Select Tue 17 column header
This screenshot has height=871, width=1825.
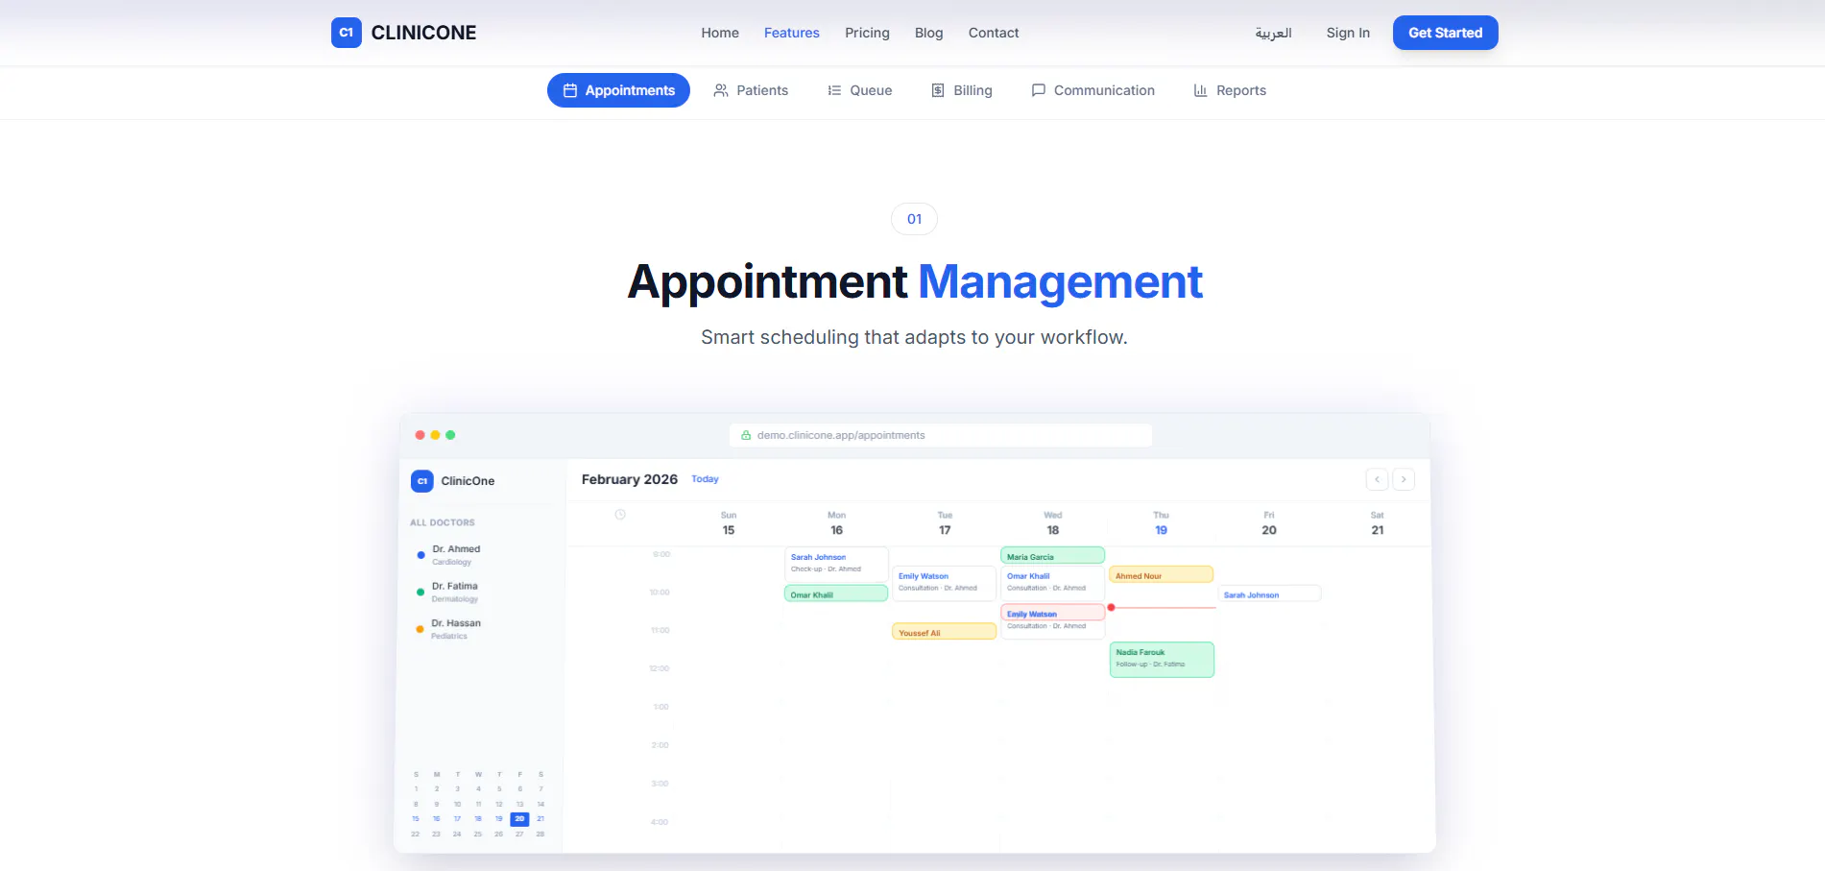tap(945, 523)
